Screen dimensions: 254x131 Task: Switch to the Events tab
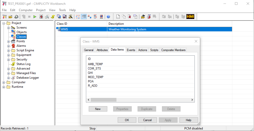pyautogui.click(x=131, y=50)
